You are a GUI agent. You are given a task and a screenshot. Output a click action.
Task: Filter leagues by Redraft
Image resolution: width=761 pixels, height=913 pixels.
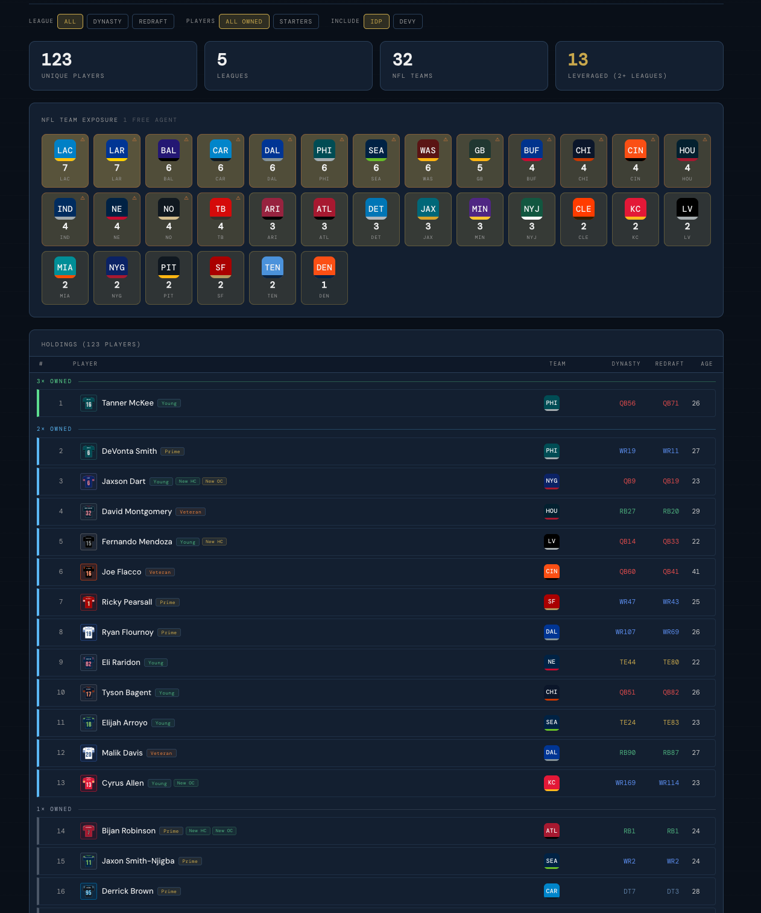tap(153, 22)
